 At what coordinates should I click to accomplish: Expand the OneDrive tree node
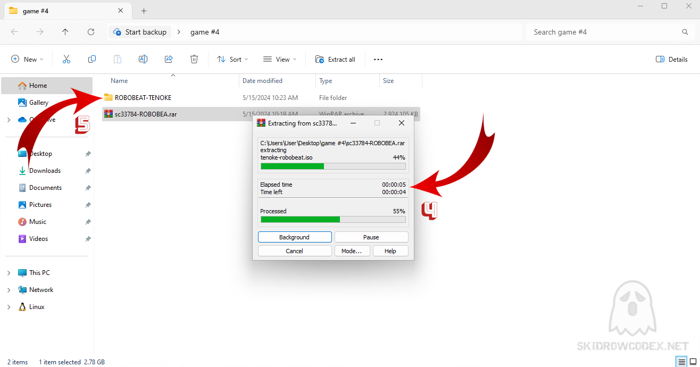click(x=9, y=120)
